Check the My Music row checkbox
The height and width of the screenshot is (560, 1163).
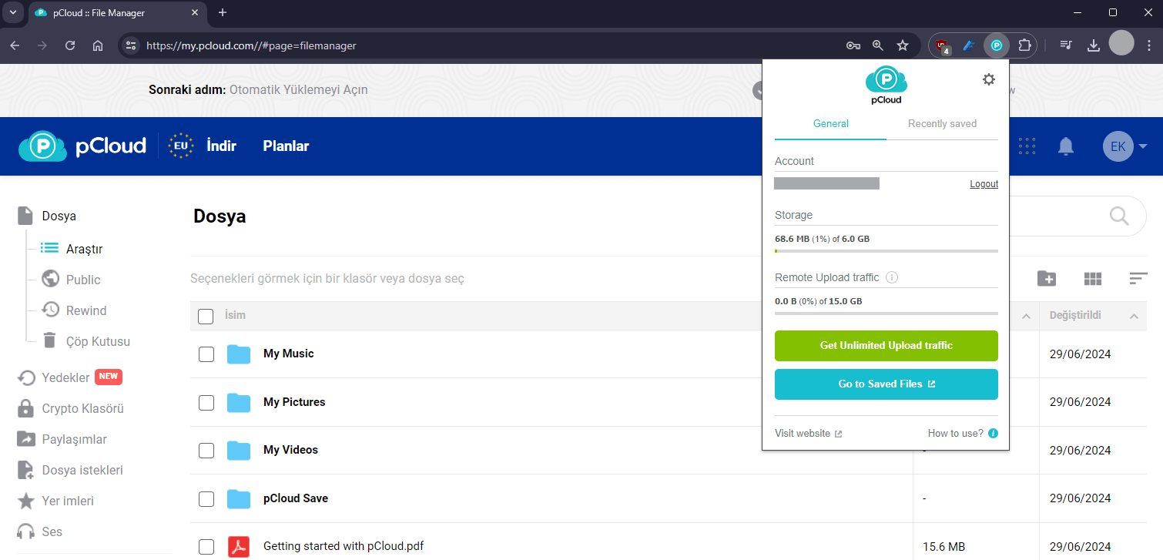[x=206, y=354]
